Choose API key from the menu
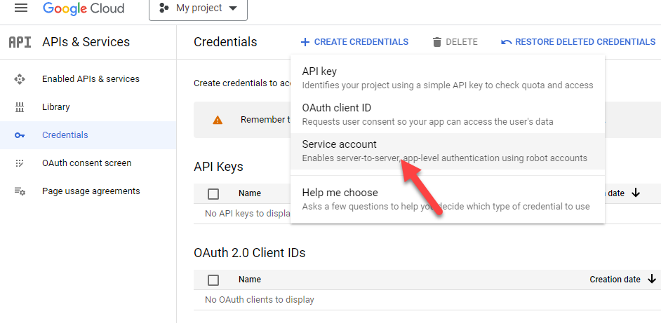Image resolution: width=661 pixels, height=323 pixels. click(x=447, y=78)
